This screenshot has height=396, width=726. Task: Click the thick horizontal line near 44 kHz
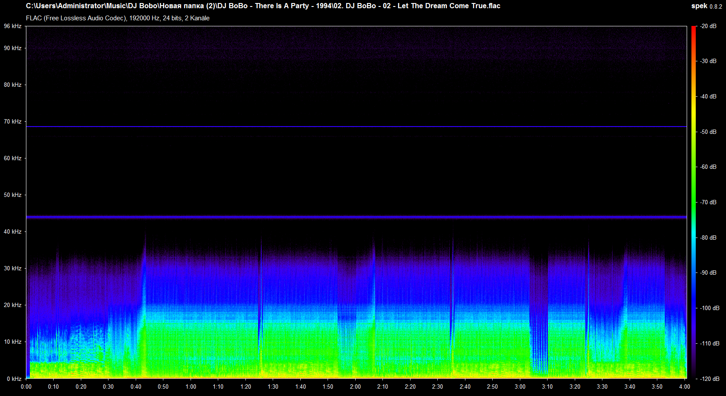click(x=356, y=217)
